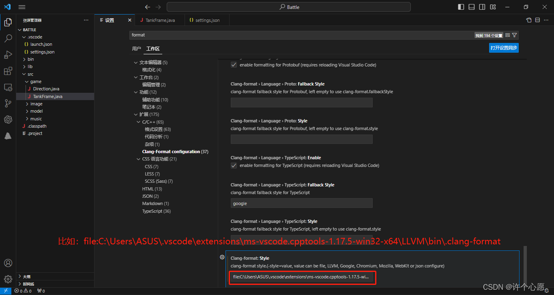This screenshot has width=554, height=295.
Task: Open more actions for editor group
Action: click(546, 20)
